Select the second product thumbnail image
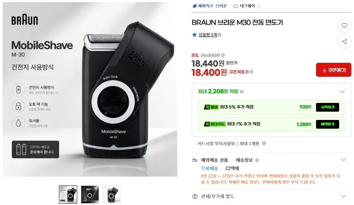 coord(90,195)
